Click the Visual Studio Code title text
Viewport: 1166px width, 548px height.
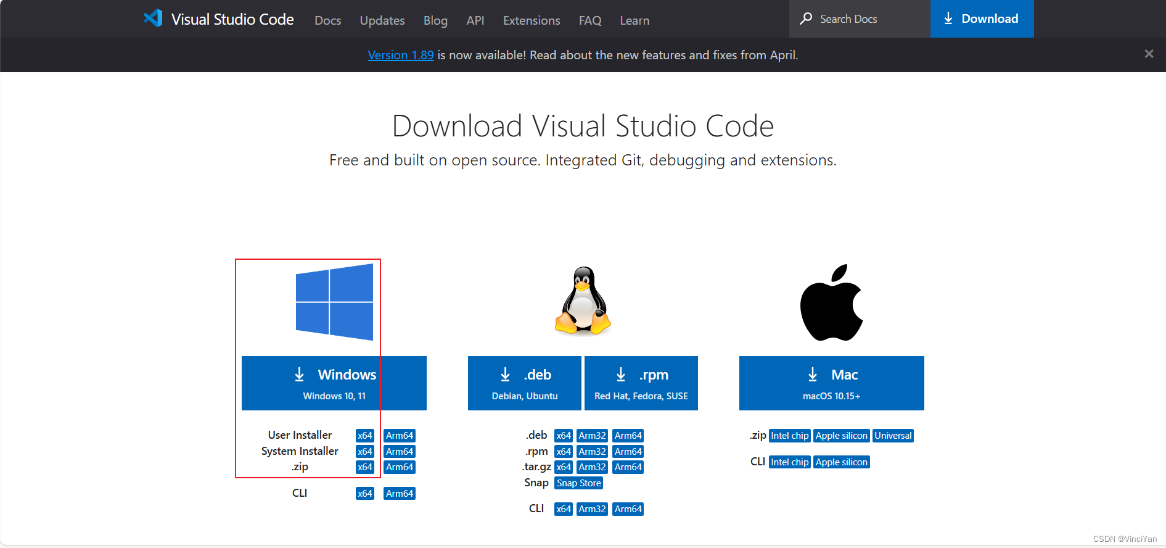[x=232, y=19]
